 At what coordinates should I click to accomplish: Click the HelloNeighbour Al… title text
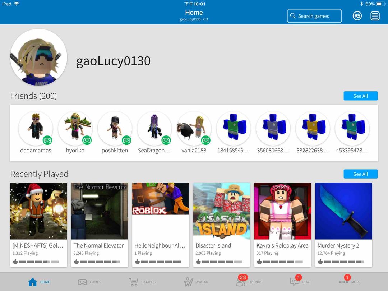(x=160, y=245)
